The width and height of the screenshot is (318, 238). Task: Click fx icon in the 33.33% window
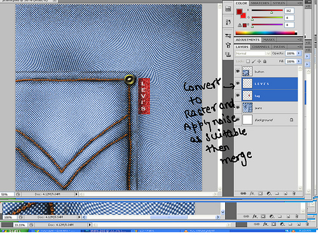tap(265, 224)
